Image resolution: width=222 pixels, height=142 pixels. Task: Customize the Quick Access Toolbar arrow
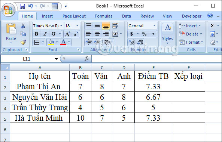[x=66, y=6]
